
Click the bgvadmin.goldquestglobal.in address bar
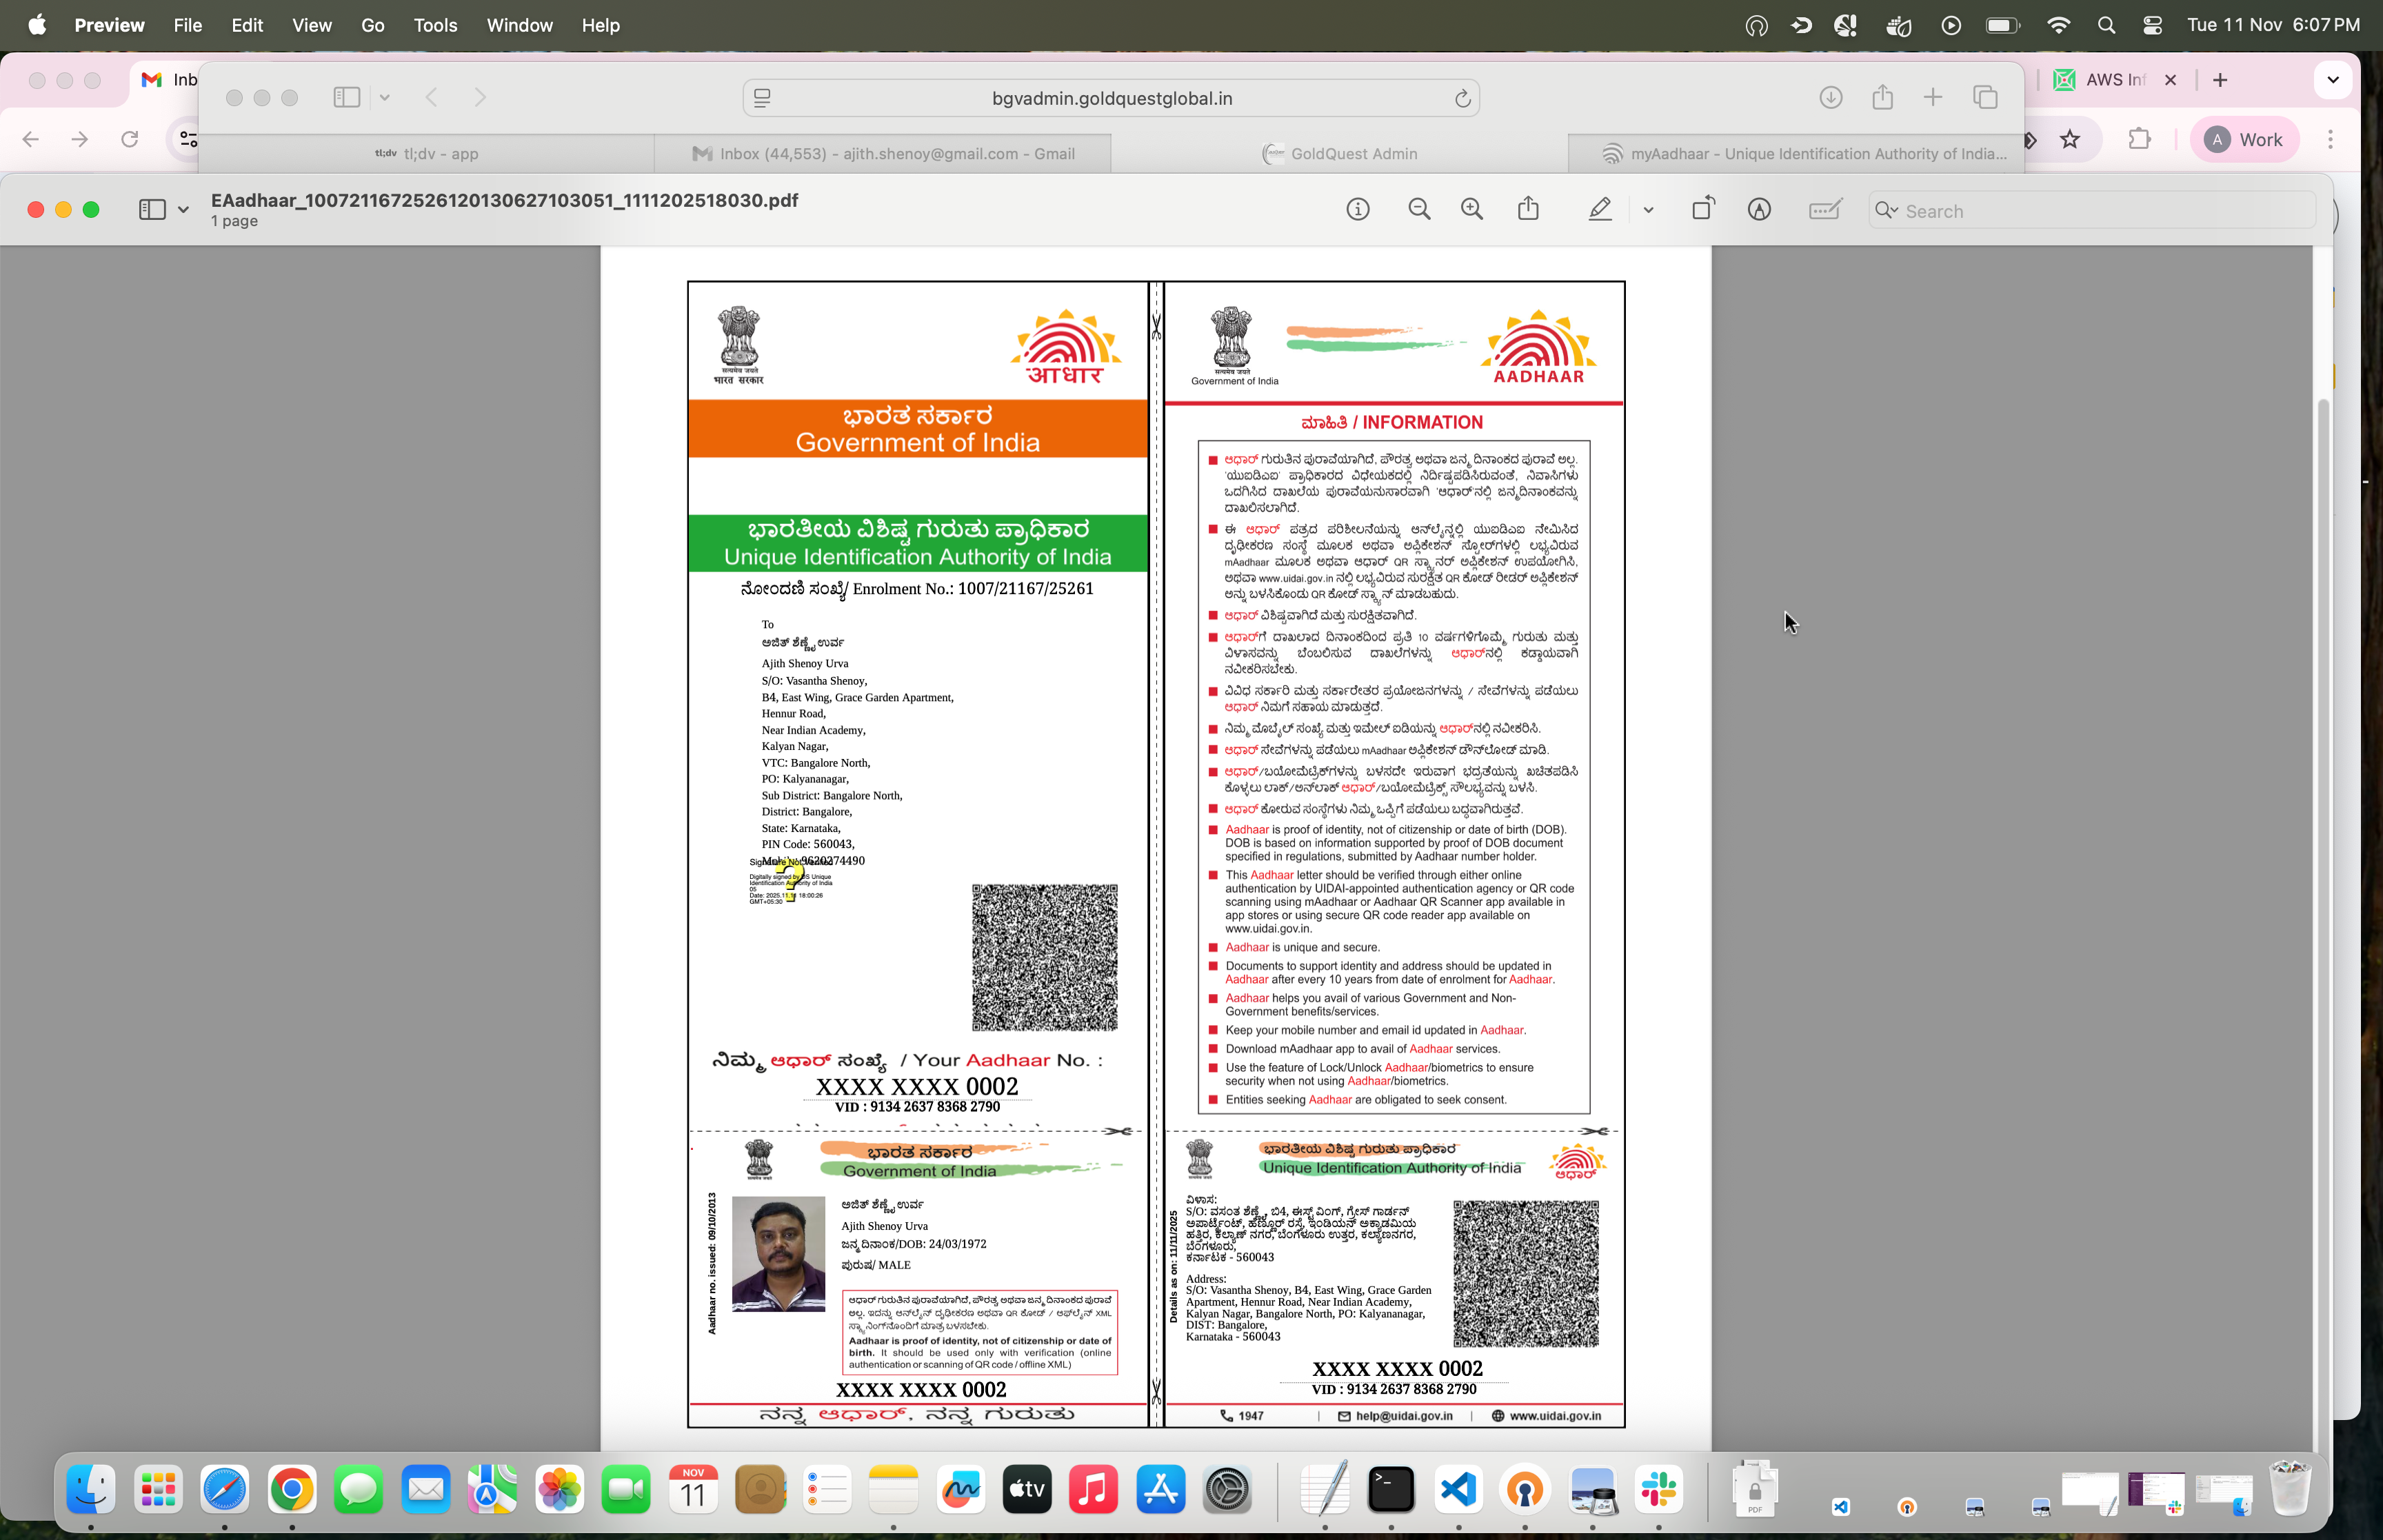(1111, 98)
